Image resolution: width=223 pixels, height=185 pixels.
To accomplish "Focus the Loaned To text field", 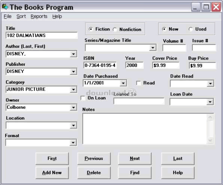I will point(139,101).
